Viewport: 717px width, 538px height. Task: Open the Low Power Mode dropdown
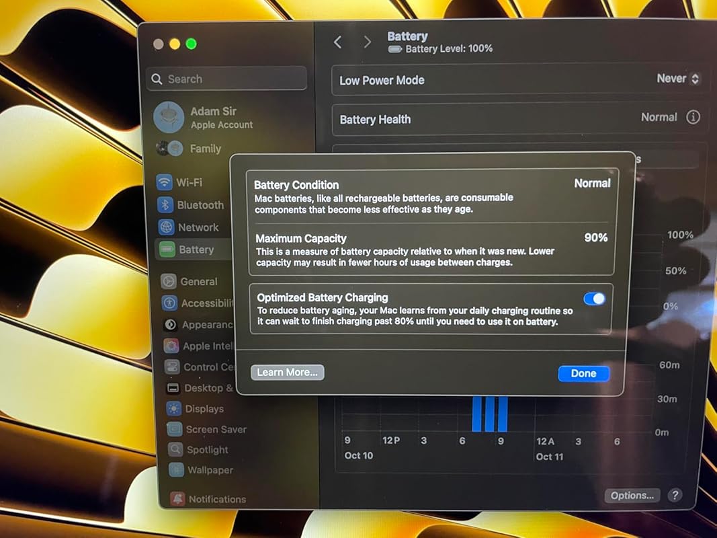tap(677, 79)
